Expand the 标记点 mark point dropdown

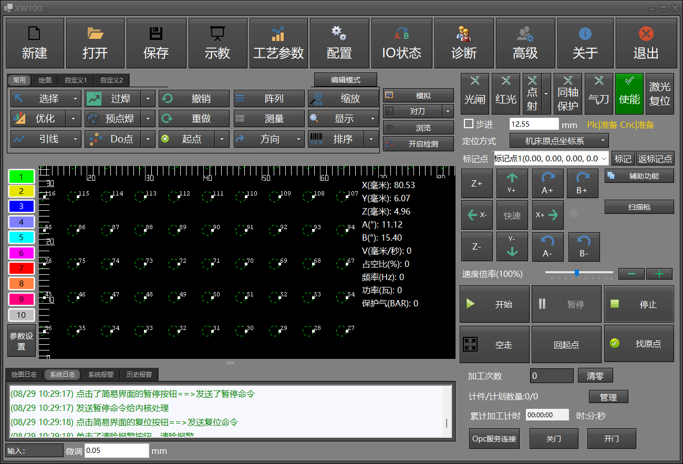point(603,159)
